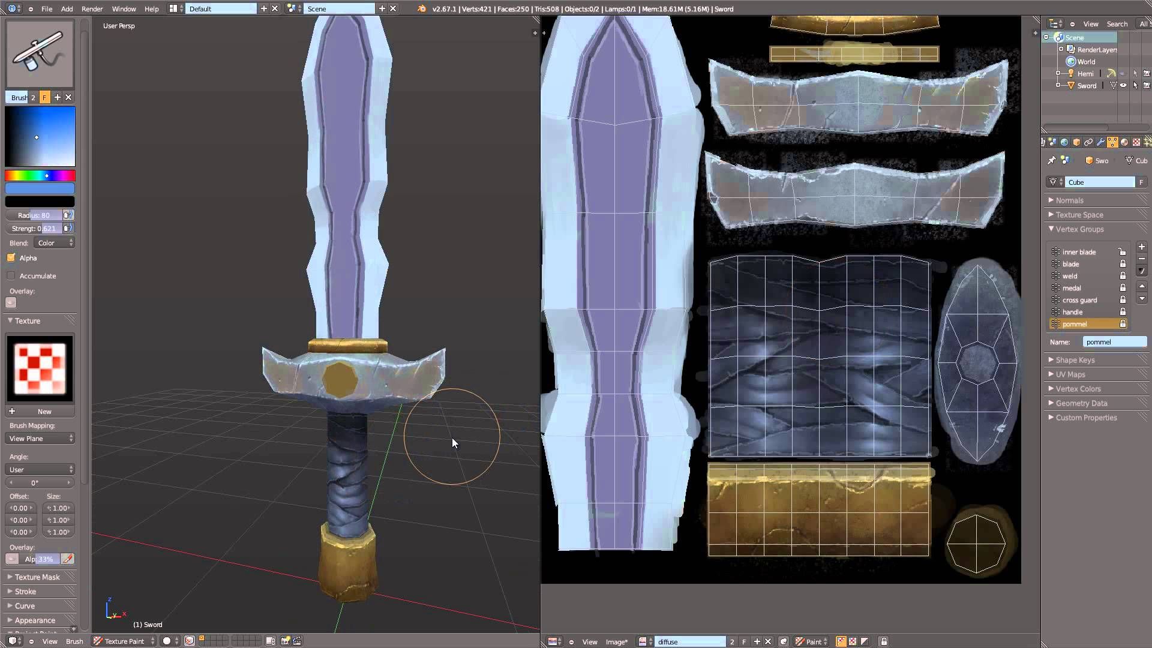Click the pin icon in properties header
The width and height of the screenshot is (1152, 648).
(1051, 160)
